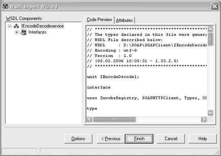Go back with the Previous button

click(x=111, y=139)
